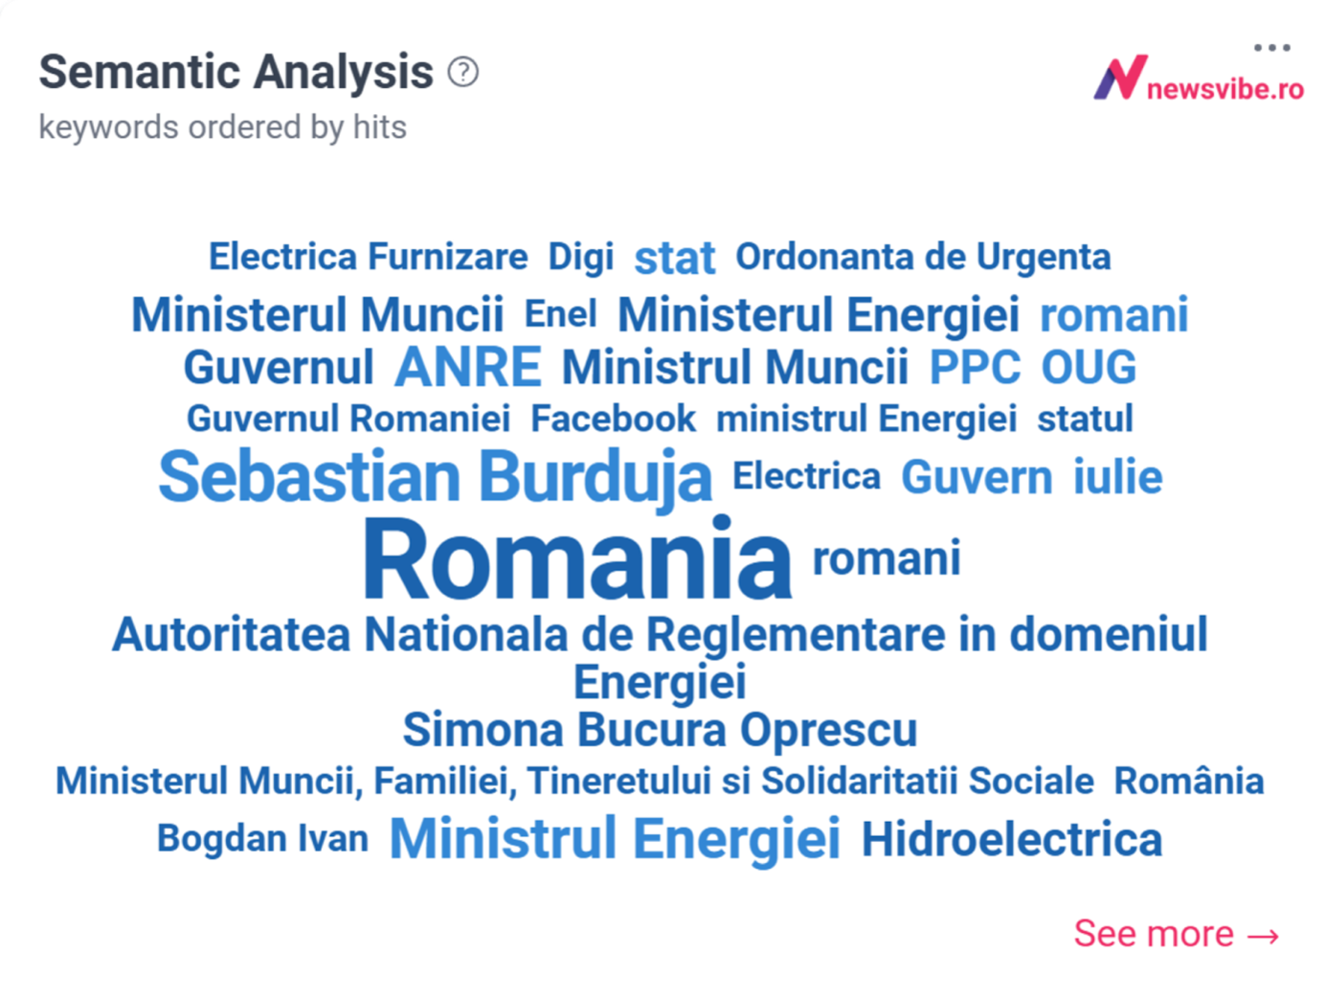Select the Bogdan Ivan keyword
Image resolution: width=1325 pixels, height=1001 pixels.
click(x=263, y=838)
